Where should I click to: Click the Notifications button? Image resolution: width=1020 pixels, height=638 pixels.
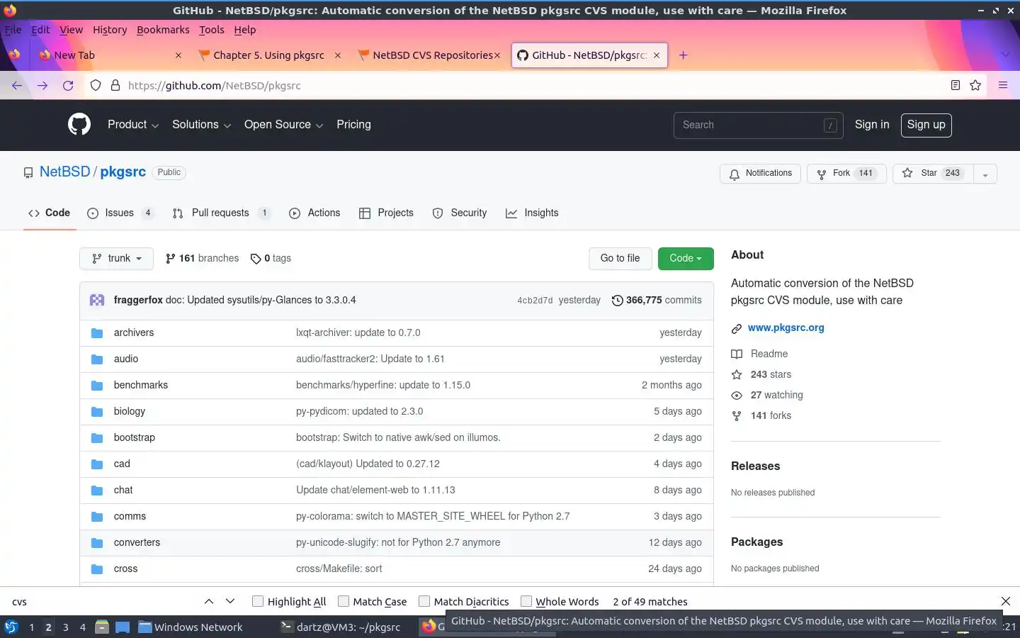pyautogui.click(x=760, y=174)
